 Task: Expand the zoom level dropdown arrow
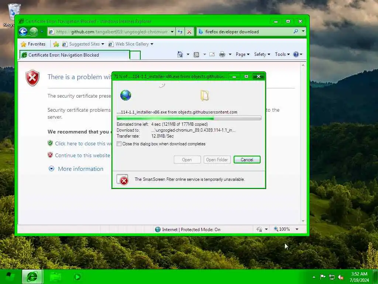coord(297,229)
